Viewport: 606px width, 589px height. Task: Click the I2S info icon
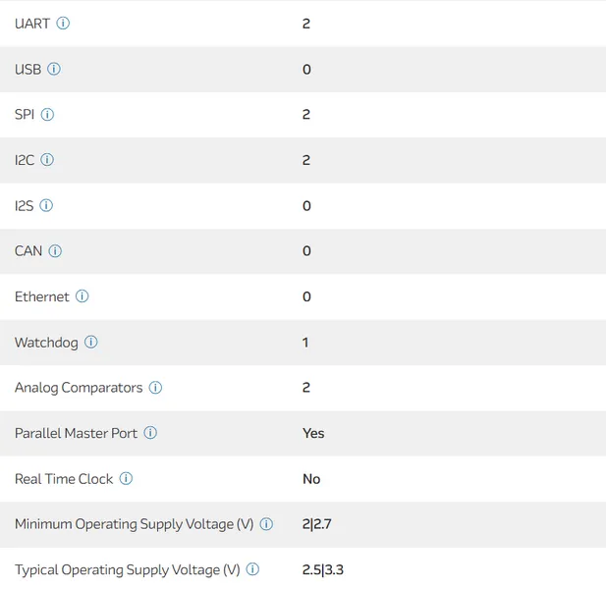pos(46,205)
